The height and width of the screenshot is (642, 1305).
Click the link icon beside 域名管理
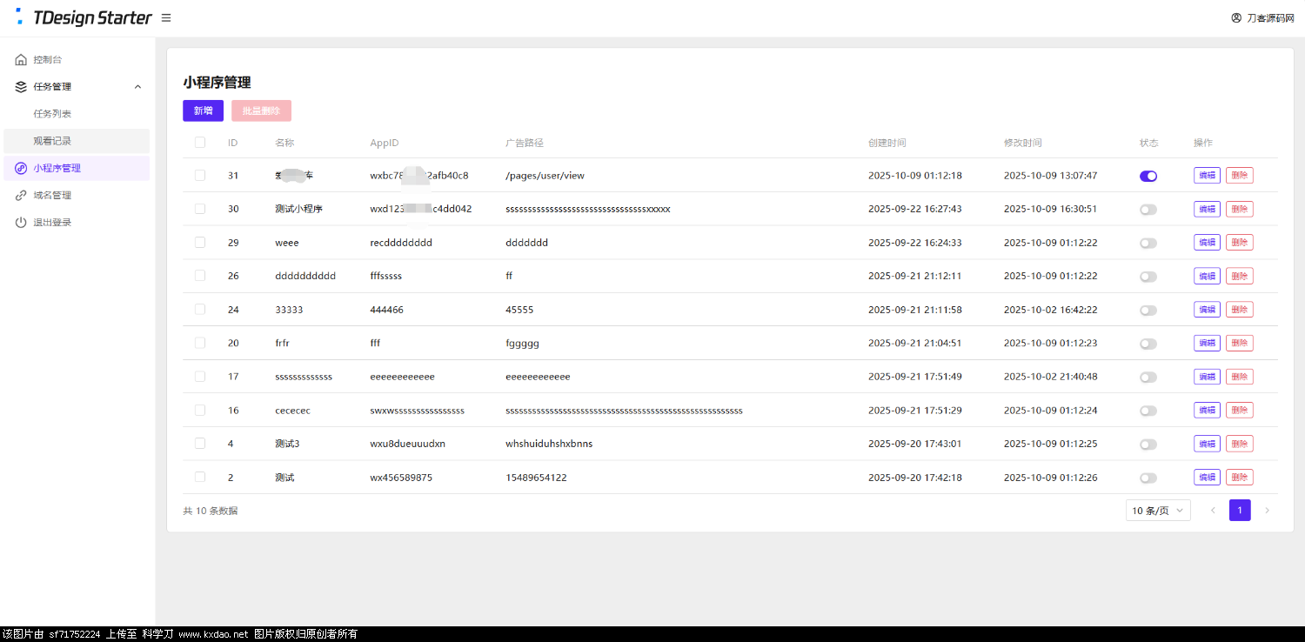click(21, 196)
